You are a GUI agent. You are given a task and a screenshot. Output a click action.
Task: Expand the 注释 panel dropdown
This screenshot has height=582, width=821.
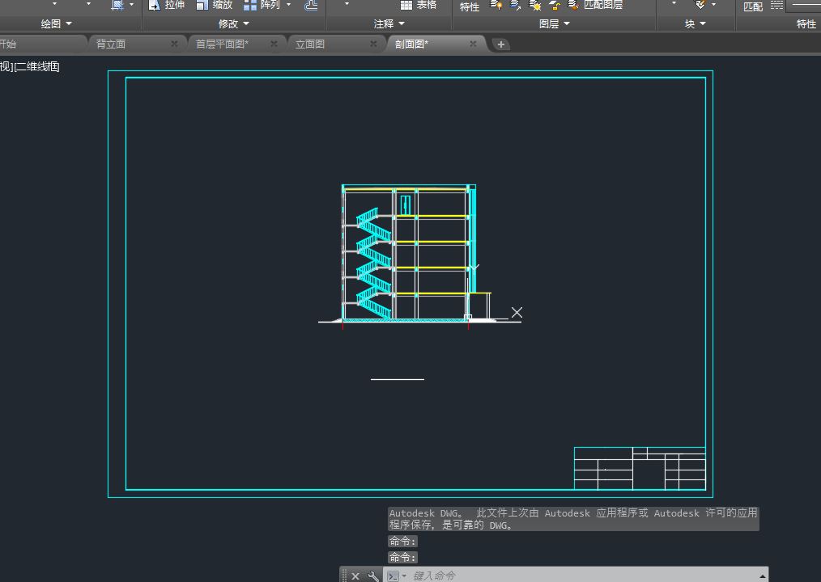pos(389,24)
